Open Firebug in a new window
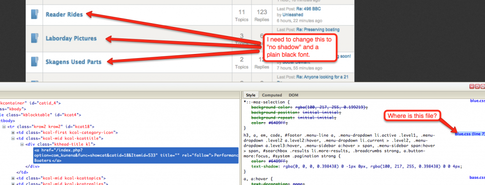 pyautogui.click(x=477, y=87)
